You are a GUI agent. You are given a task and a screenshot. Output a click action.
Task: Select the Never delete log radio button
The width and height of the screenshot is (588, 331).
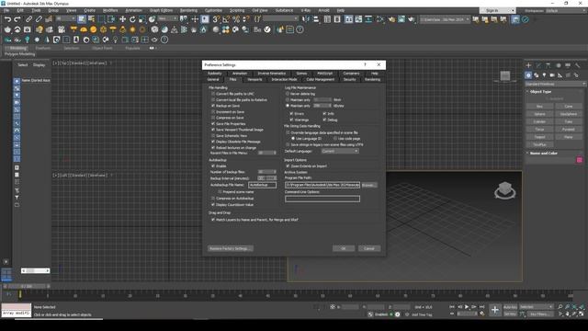click(288, 94)
